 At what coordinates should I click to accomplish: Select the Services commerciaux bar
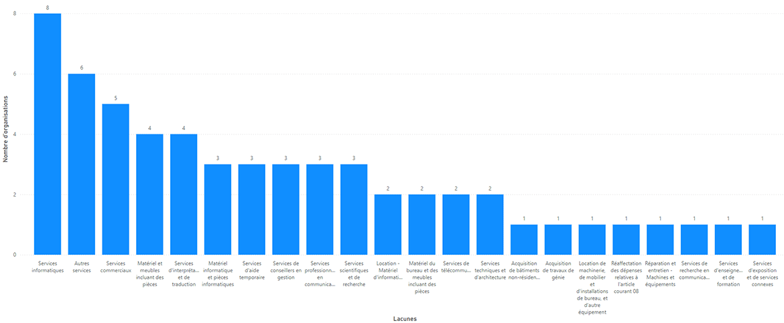click(x=115, y=180)
